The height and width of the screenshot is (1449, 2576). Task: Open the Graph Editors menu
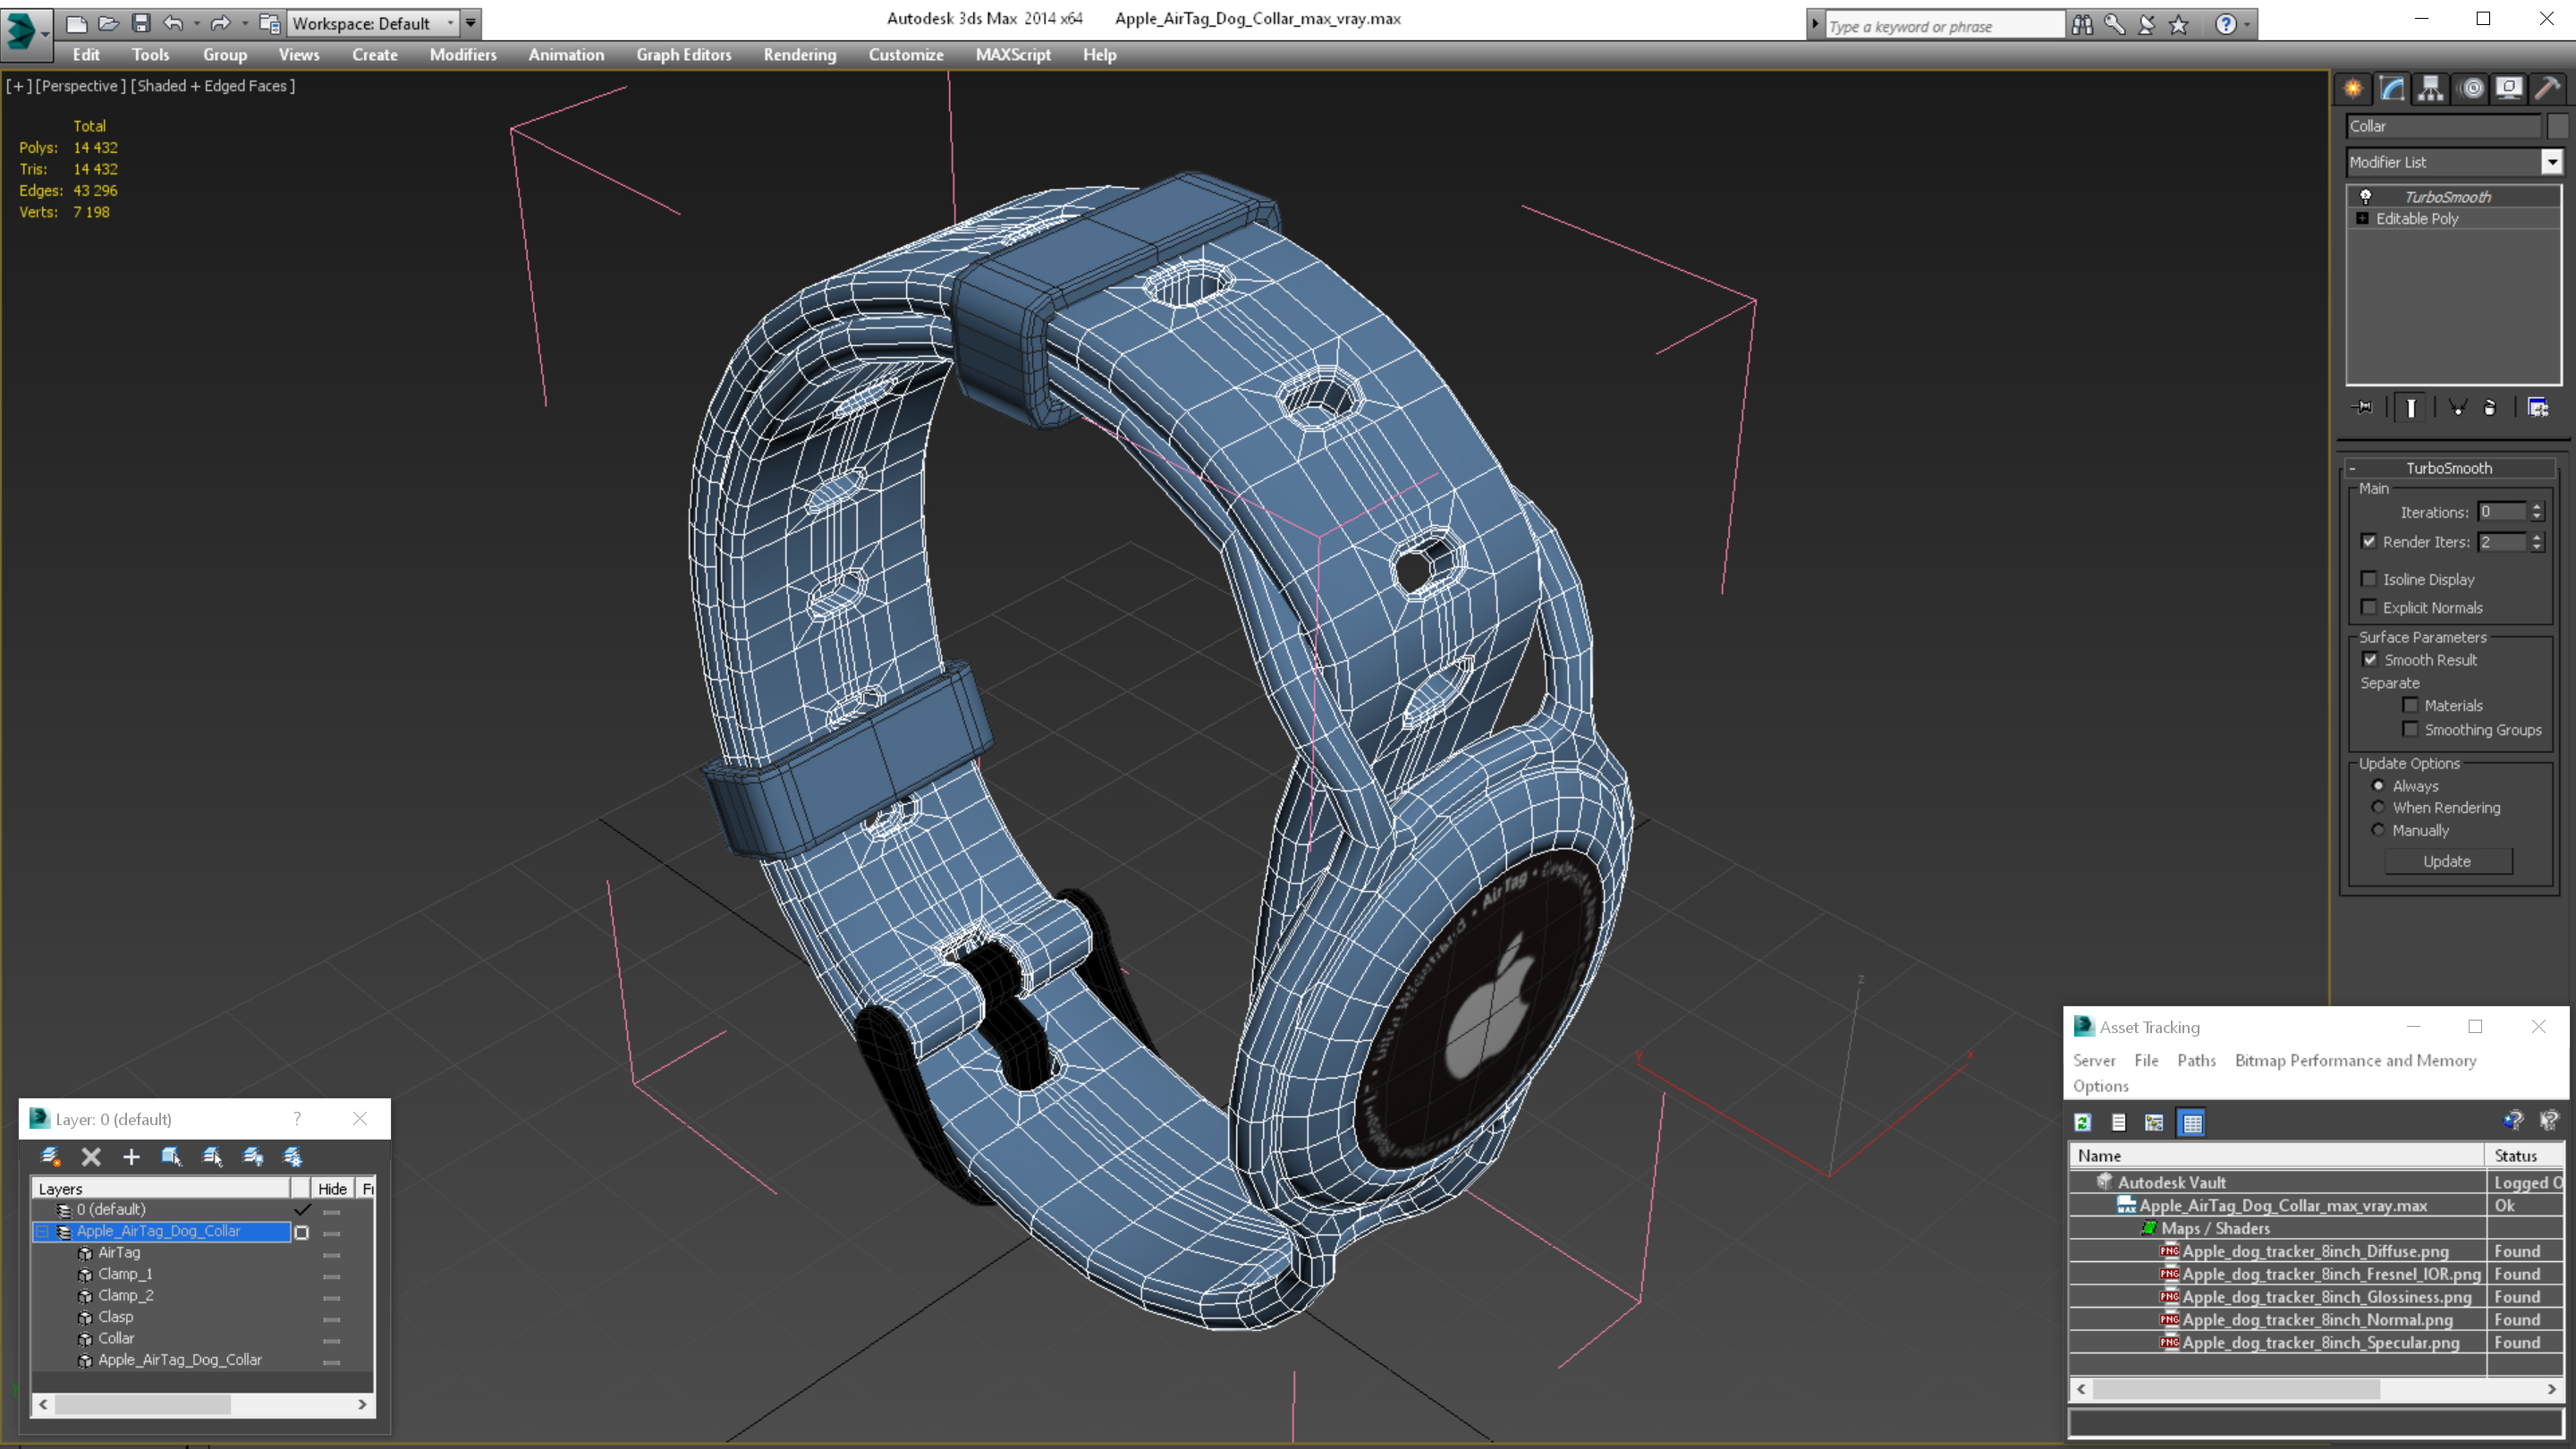click(x=684, y=55)
